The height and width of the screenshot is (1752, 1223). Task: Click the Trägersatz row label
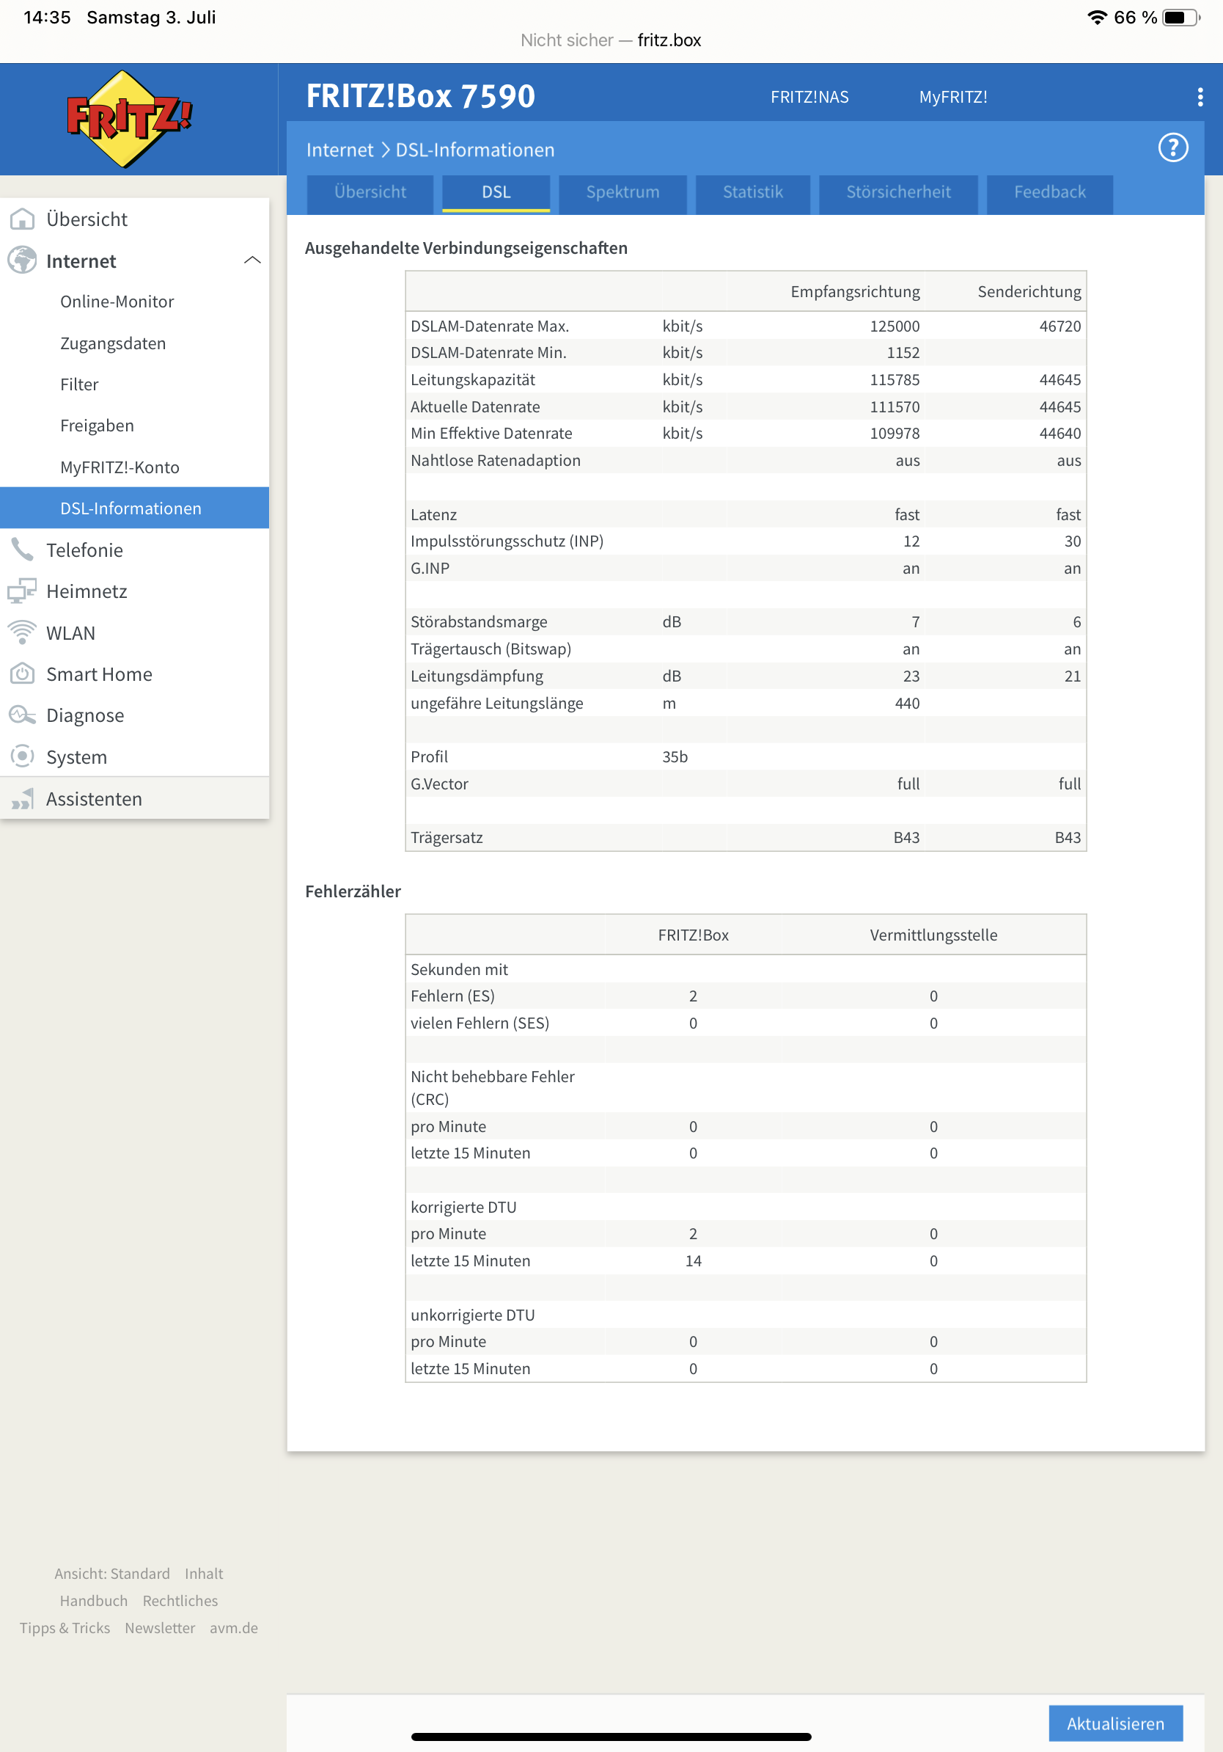tap(447, 837)
